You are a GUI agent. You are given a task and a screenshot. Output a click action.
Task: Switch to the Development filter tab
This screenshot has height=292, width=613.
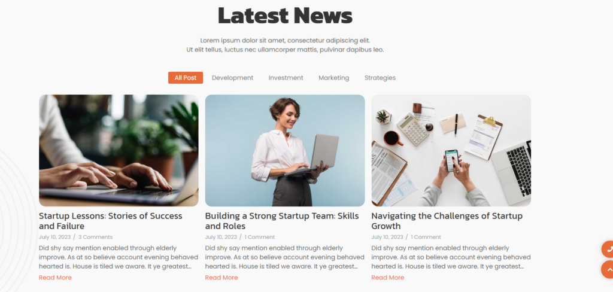[x=233, y=78]
